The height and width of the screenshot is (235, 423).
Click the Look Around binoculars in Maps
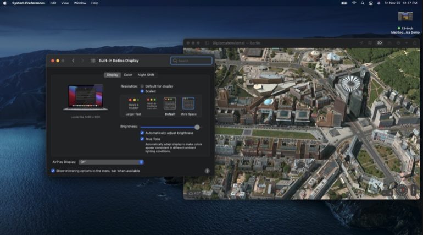coord(389,43)
